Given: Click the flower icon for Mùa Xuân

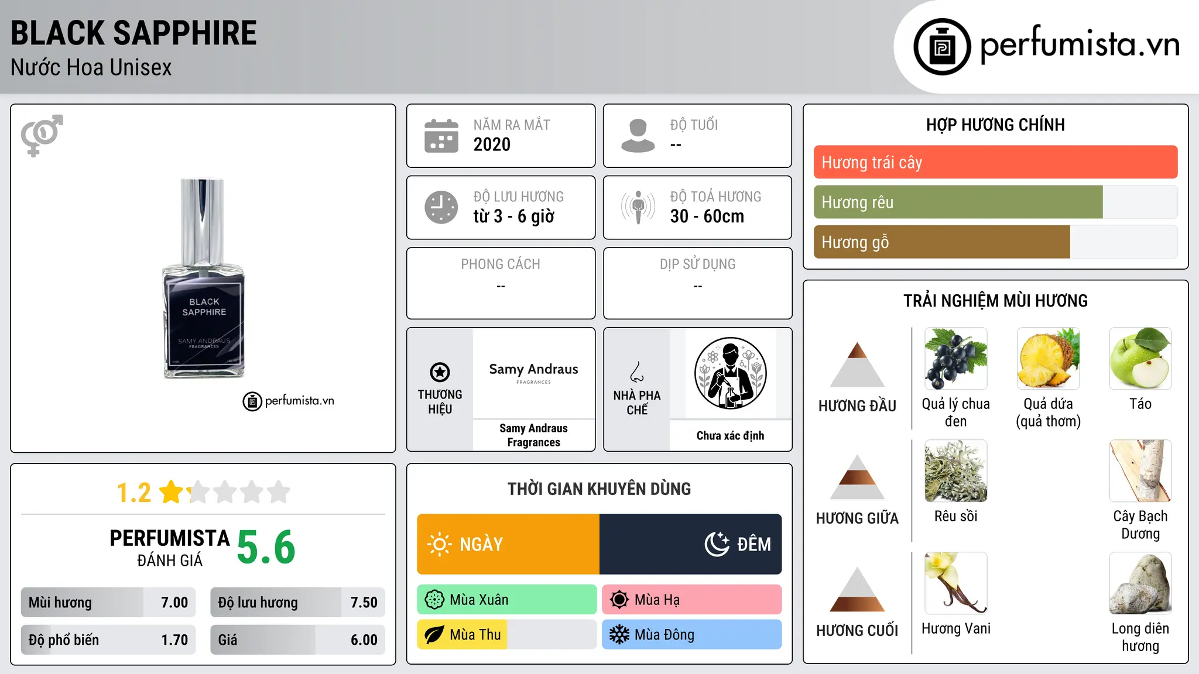Looking at the screenshot, I should 434,600.
